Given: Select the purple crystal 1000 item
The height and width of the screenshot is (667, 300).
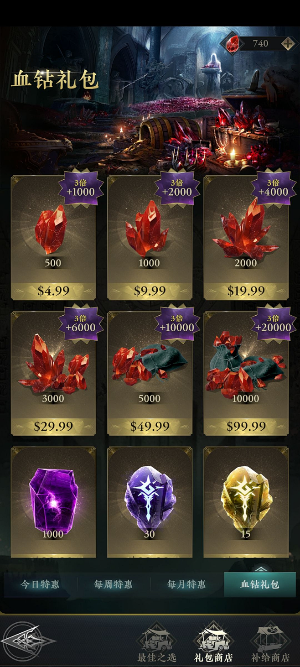Looking at the screenshot, I should 53,502.
